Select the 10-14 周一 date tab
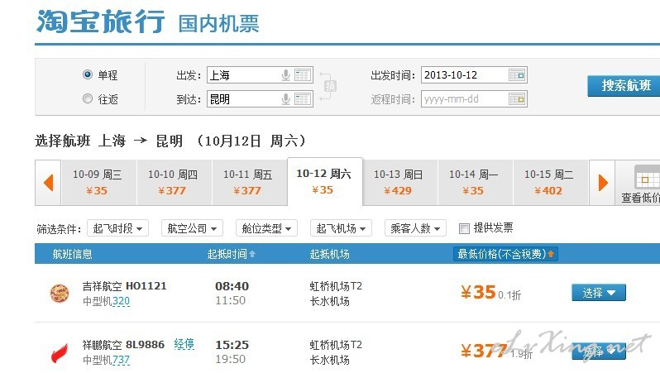The image size is (660, 373). (x=476, y=183)
